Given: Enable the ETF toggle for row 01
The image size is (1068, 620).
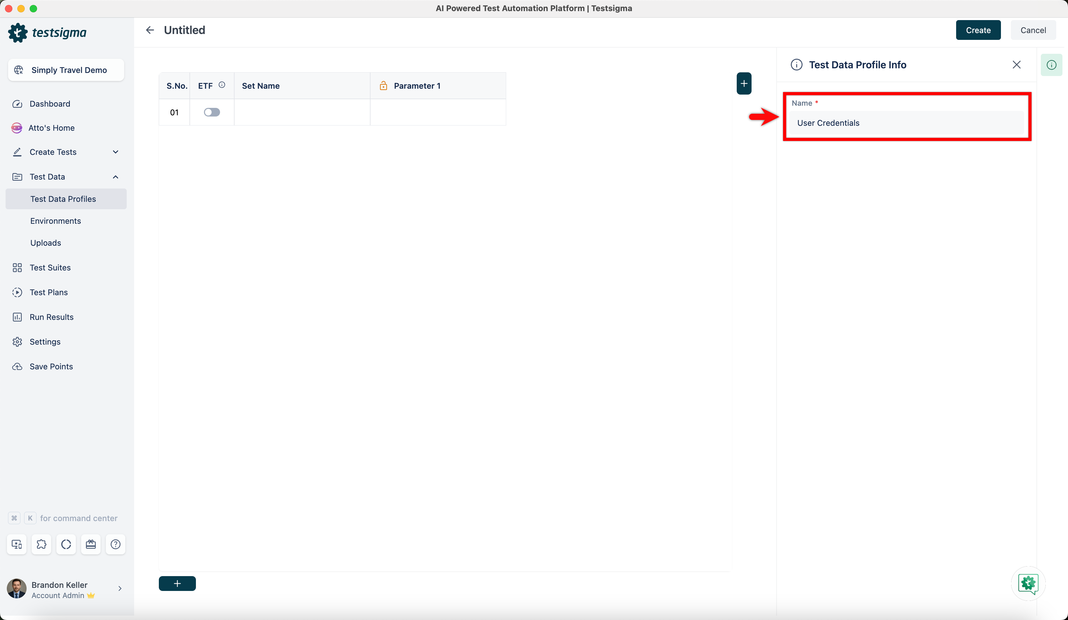Looking at the screenshot, I should pos(212,112).
